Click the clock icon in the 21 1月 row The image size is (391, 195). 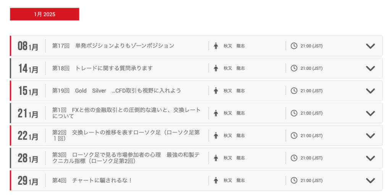(294, 113)
